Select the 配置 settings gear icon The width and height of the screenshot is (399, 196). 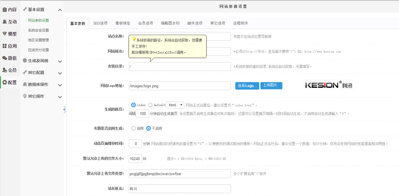click(x=5, y=82)
